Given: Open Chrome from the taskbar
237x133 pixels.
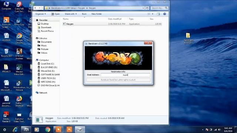Looking at the screenshot, I should [48, 130].
